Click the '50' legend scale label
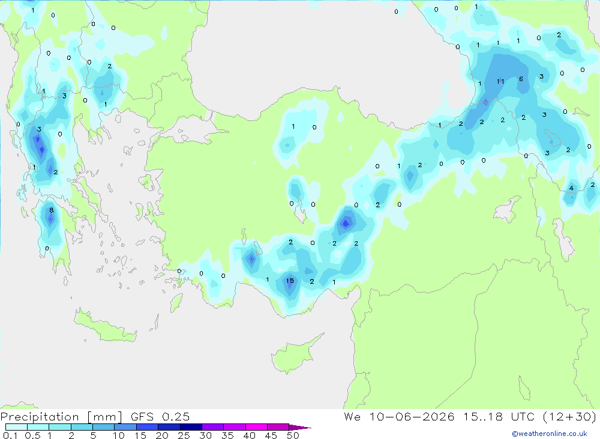The width and height of the screenshot is (600, 439). (x=293, y=435)
